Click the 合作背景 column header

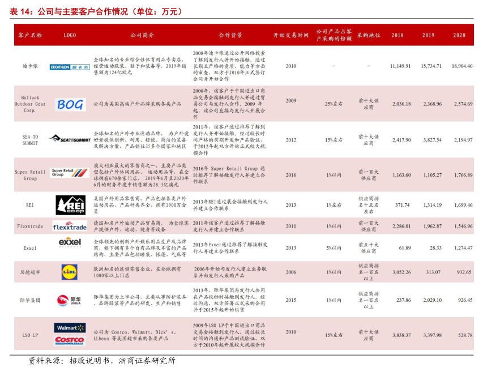[x=229, y=35]
